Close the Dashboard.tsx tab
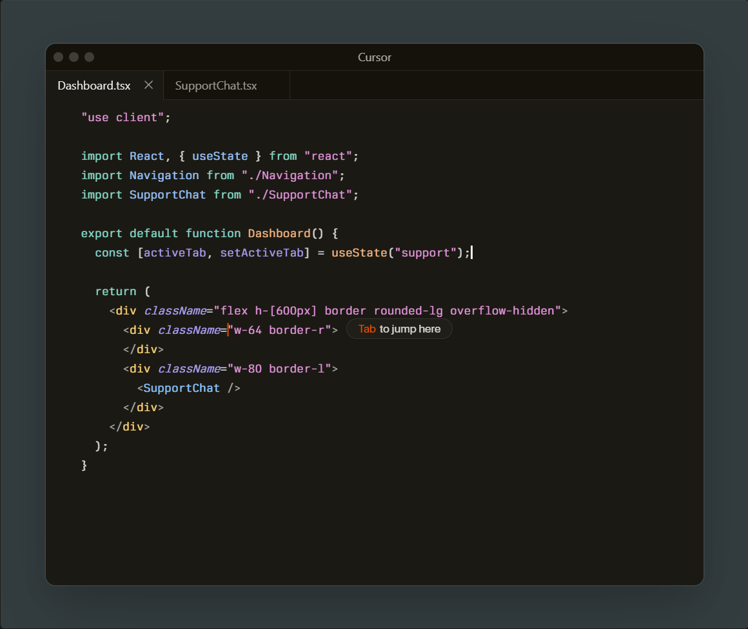 (148, 85)
